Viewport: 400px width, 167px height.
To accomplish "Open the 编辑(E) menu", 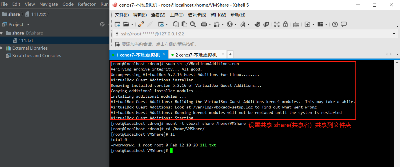I will (x=140, y=15).
